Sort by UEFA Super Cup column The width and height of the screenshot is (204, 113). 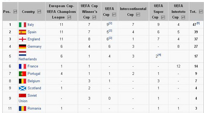[163, 17]
